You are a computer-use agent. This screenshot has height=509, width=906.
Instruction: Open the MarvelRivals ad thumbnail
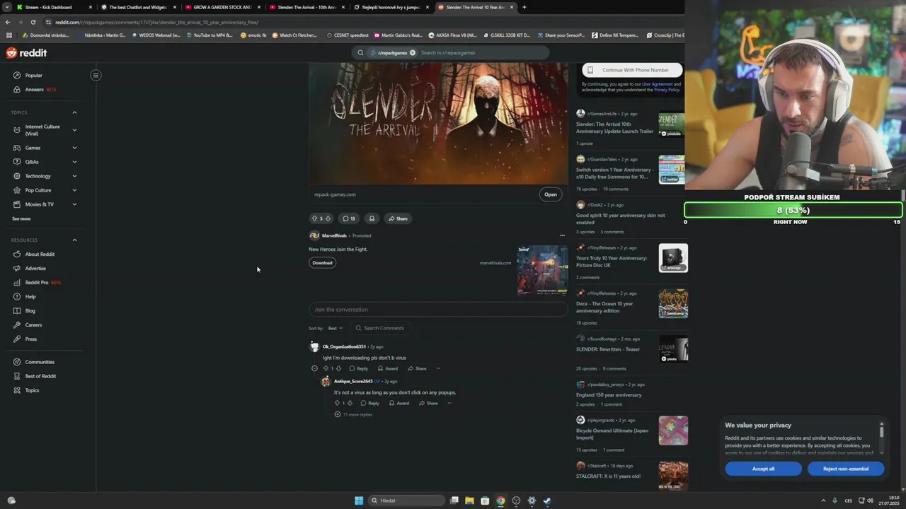tap(542, 270)
